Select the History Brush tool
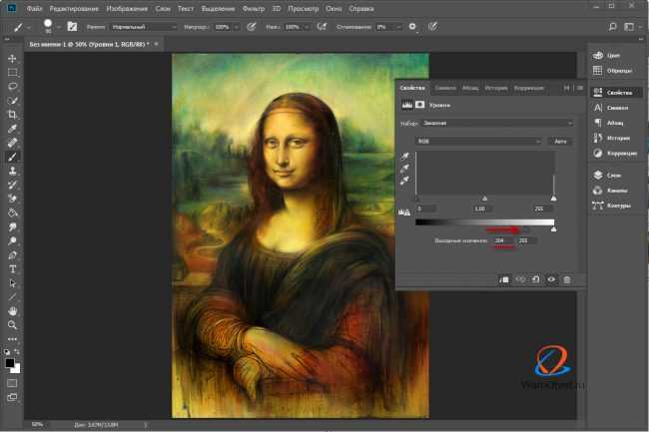Viewport: 649px width, 432px height. pyautogui.click(x=12, y=185)
